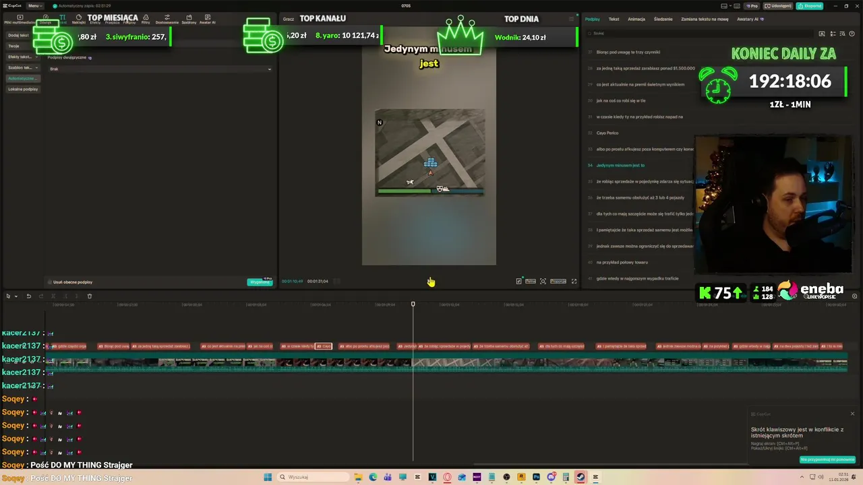Open Microsoft Edge from taskbar
Viewport: 863px width, 485px height.
373,477
